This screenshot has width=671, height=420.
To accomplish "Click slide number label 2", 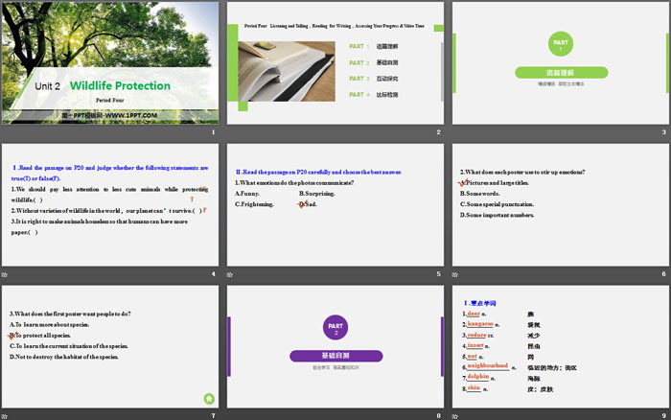I will click(x=439, y=132).
